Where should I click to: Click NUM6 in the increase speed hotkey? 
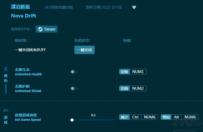(x=190, y=117)
